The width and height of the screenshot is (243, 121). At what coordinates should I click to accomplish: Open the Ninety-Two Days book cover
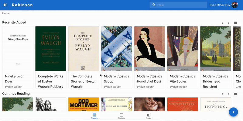point(18,49)
